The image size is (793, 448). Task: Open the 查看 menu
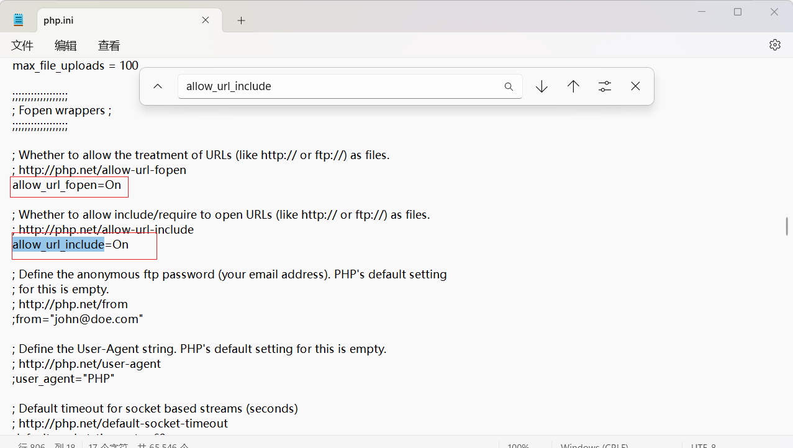tap(109, 45)
